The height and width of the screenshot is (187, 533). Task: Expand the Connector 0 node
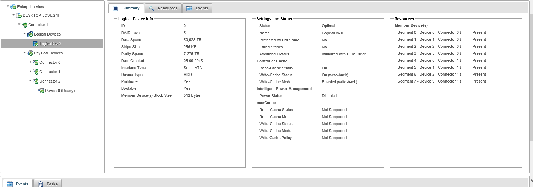point(31,62)
